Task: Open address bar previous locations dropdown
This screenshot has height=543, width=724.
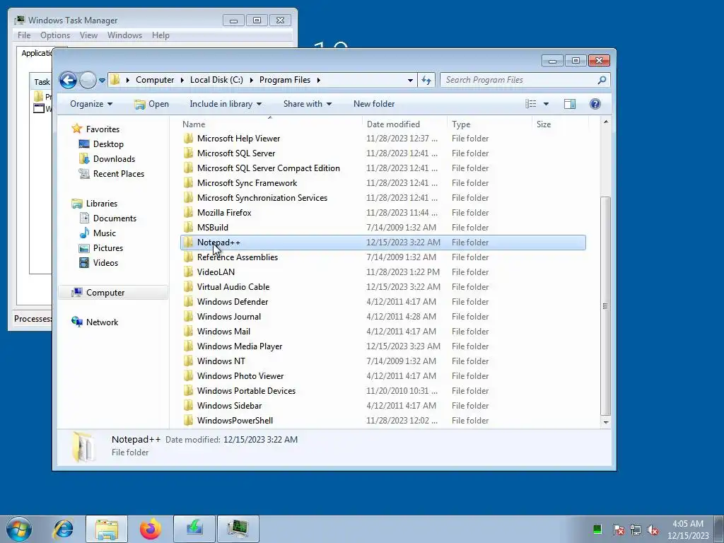Action: pos(410,80)
